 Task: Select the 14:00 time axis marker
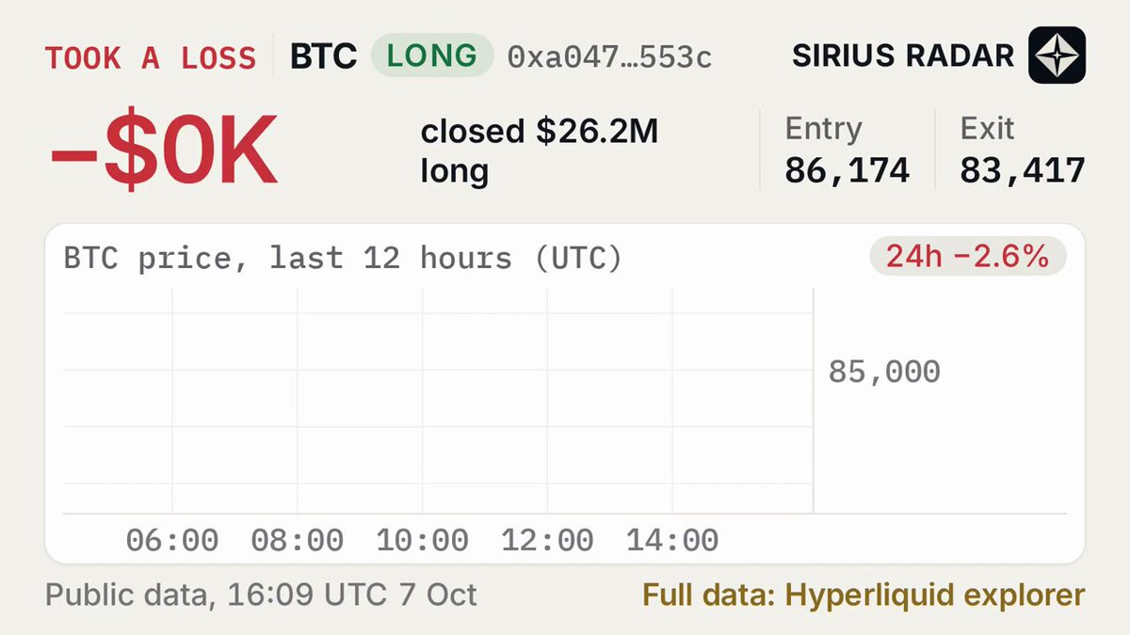(672, 540)
